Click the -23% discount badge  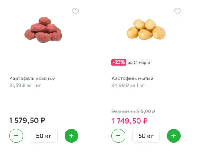[119, 62]
